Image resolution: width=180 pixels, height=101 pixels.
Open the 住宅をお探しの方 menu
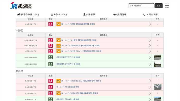tap(28, 15)
